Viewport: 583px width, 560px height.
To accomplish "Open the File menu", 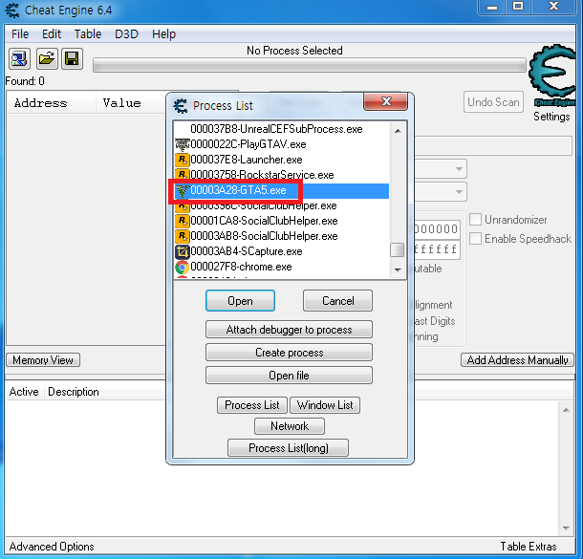I will (20, 34).
